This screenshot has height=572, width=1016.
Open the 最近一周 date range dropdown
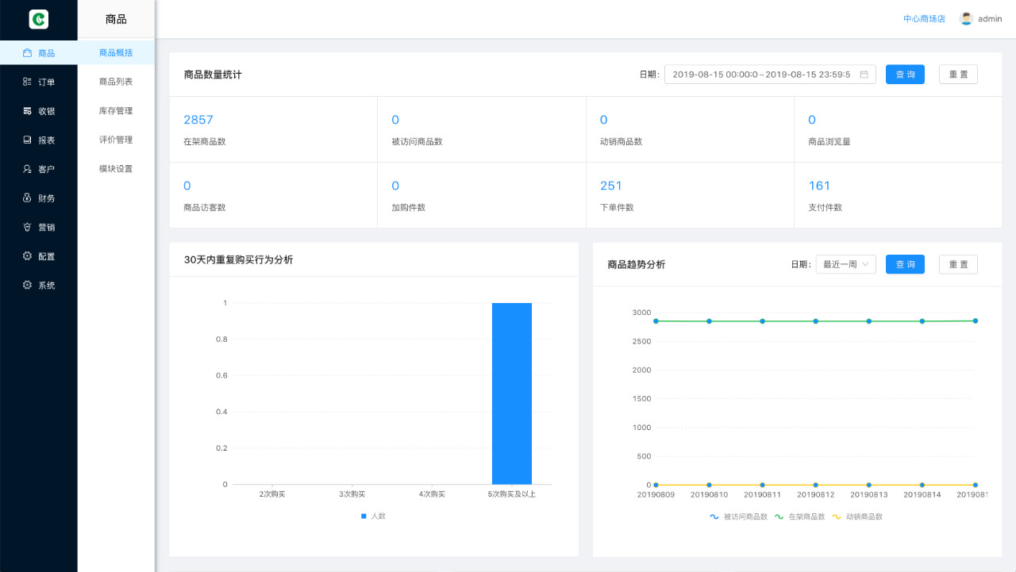pyautogui.click(x=845, y=264)
